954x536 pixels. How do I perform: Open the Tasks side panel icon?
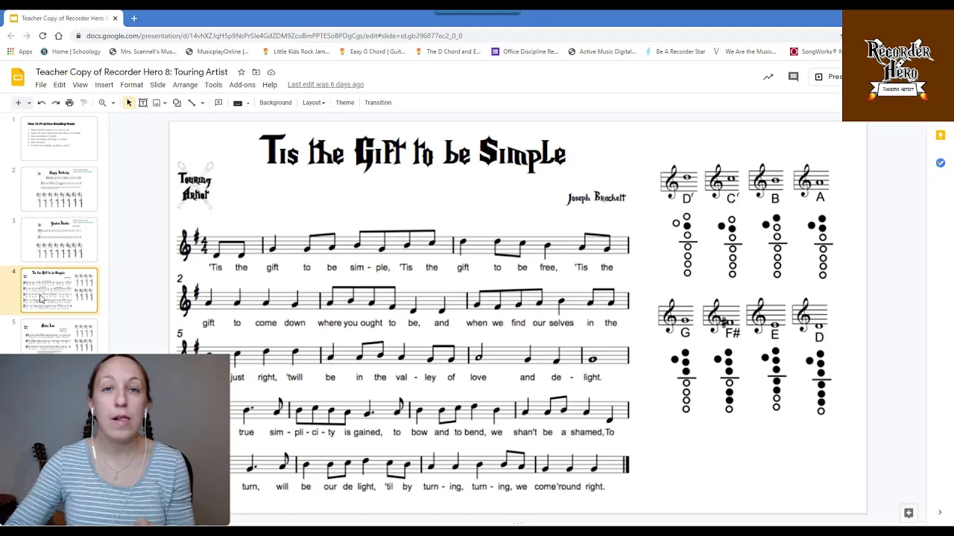941,163
